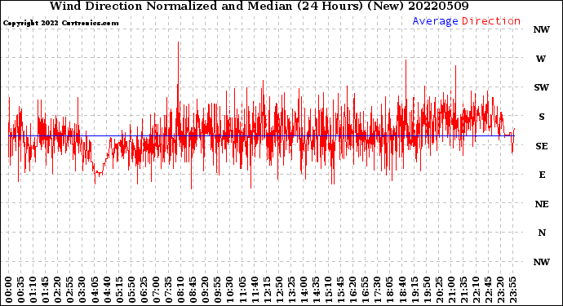This screenshot has height=306, width=563.
Task: Click the 07:35 time label
Action: (x=168, y=290)
